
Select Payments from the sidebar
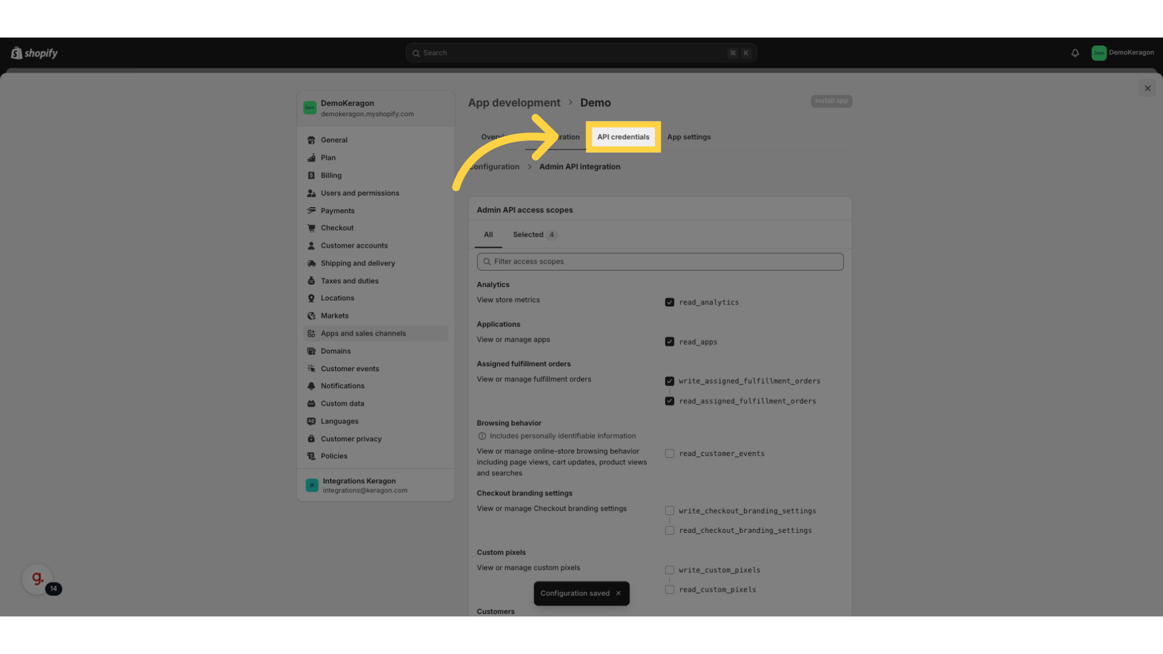pyautogui.click(x=337, y=210)
